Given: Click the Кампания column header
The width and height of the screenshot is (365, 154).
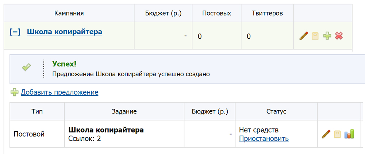Looking at the screenshot, I should [x=69, y=14].
